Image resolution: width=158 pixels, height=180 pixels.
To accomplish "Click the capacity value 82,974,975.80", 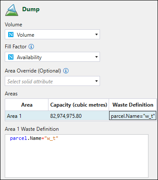I will click(66, 116).
